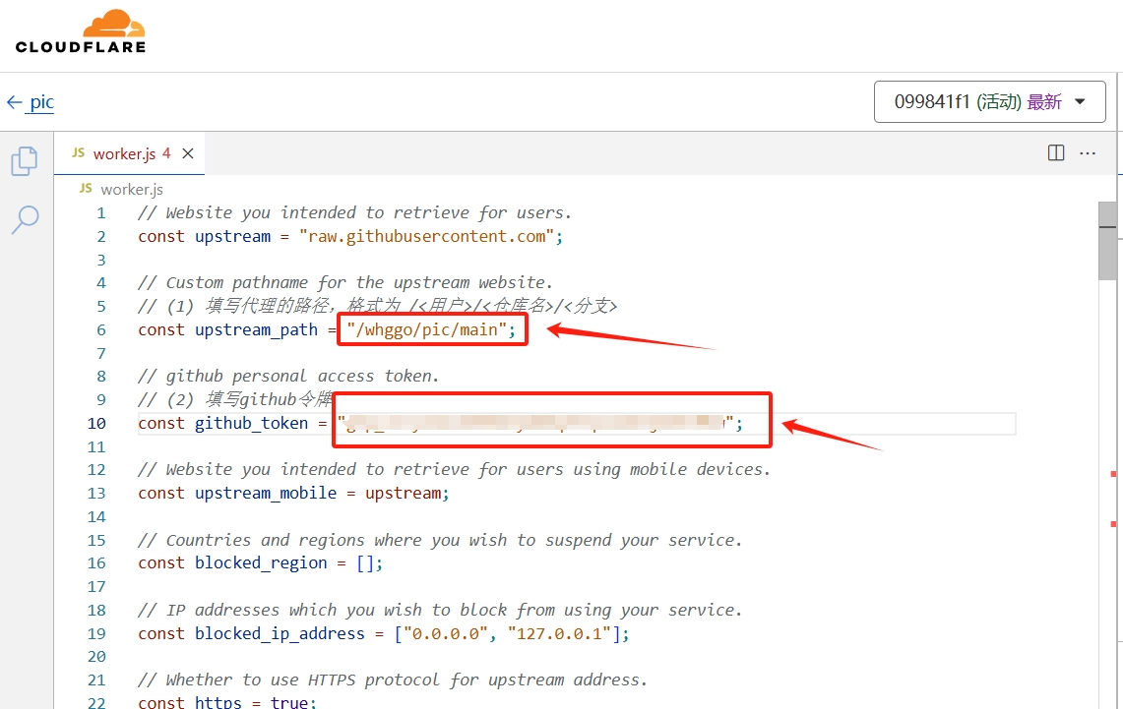This screenshot has height=709, width=1123.
Task: Click the split editor layout icon
Action: [x=1056, y=152]
